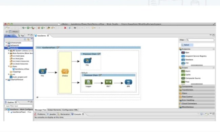
Task: Click the KaisDemoFlow1 flow header
Action: pos(88,48)
